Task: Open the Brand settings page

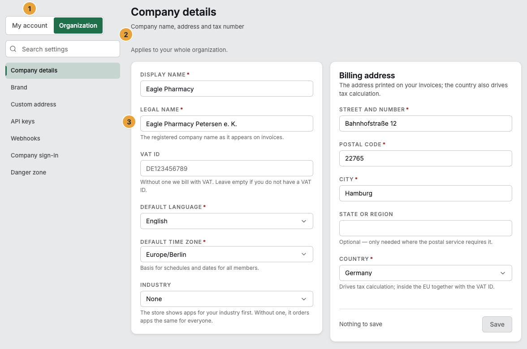Action: click(63, 87)
